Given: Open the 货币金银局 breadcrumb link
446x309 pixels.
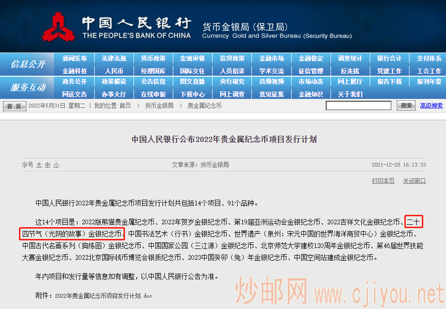Looking at the screenshot, I should coord(159,106).
